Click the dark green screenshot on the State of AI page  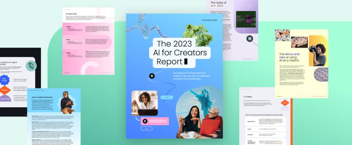(246, 19)
